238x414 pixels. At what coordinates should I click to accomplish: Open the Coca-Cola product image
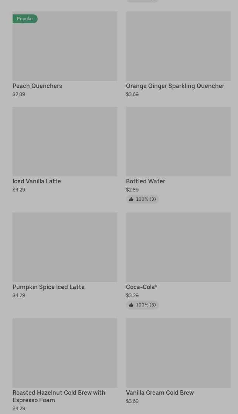[x=178, y=247]
